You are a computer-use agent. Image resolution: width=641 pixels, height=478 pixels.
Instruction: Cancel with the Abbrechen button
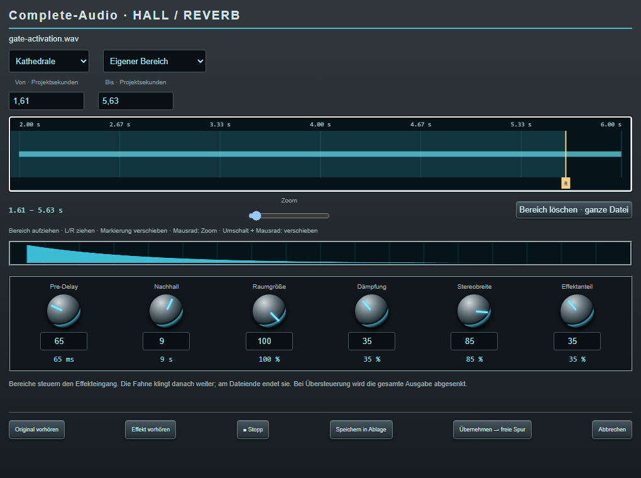coord(612,430)
